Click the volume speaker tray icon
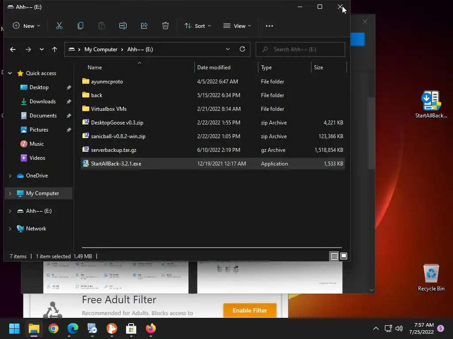The height and width of the screenshot is (339, 453). [399, 328]
